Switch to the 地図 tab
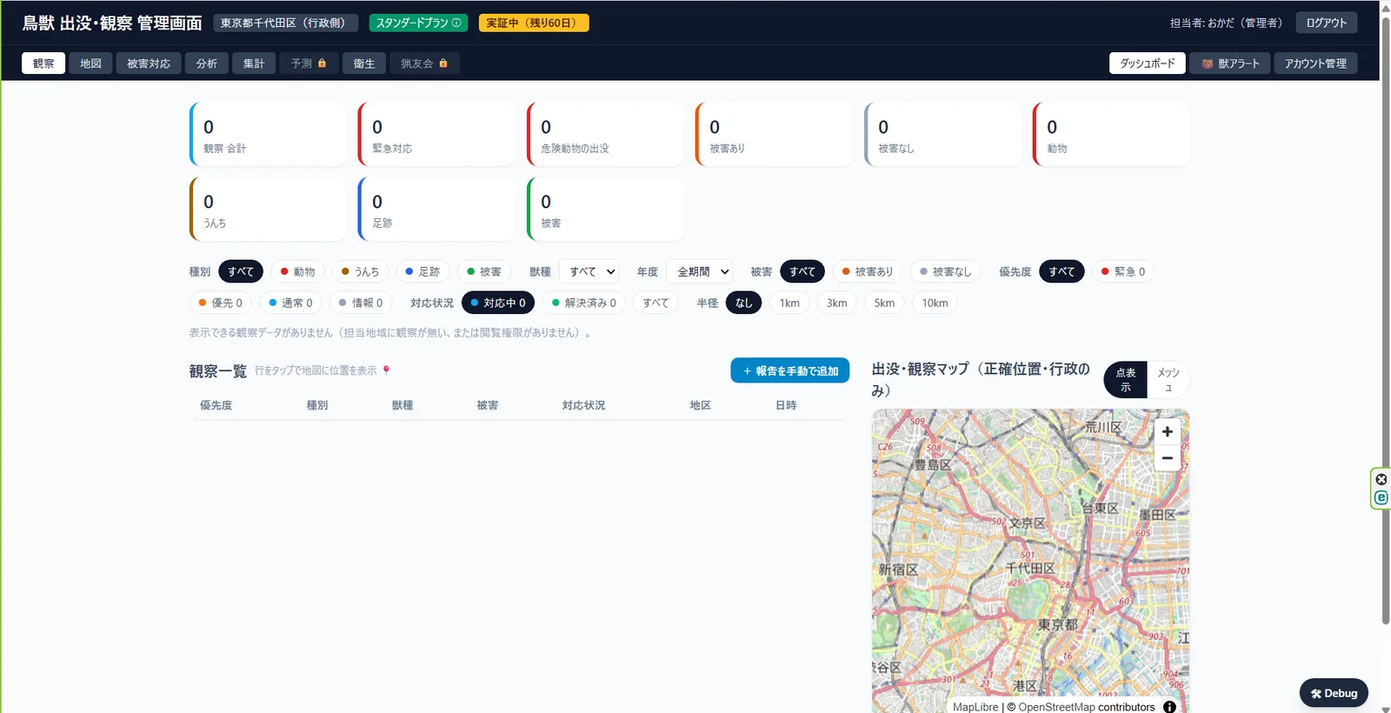The height and width of the screenshot is (713, 1391). (90, 63)
